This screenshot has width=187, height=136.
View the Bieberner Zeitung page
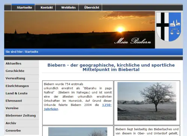tap(21, 116)
